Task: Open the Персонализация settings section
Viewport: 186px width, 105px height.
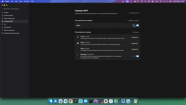Action: tap(9, 18)
